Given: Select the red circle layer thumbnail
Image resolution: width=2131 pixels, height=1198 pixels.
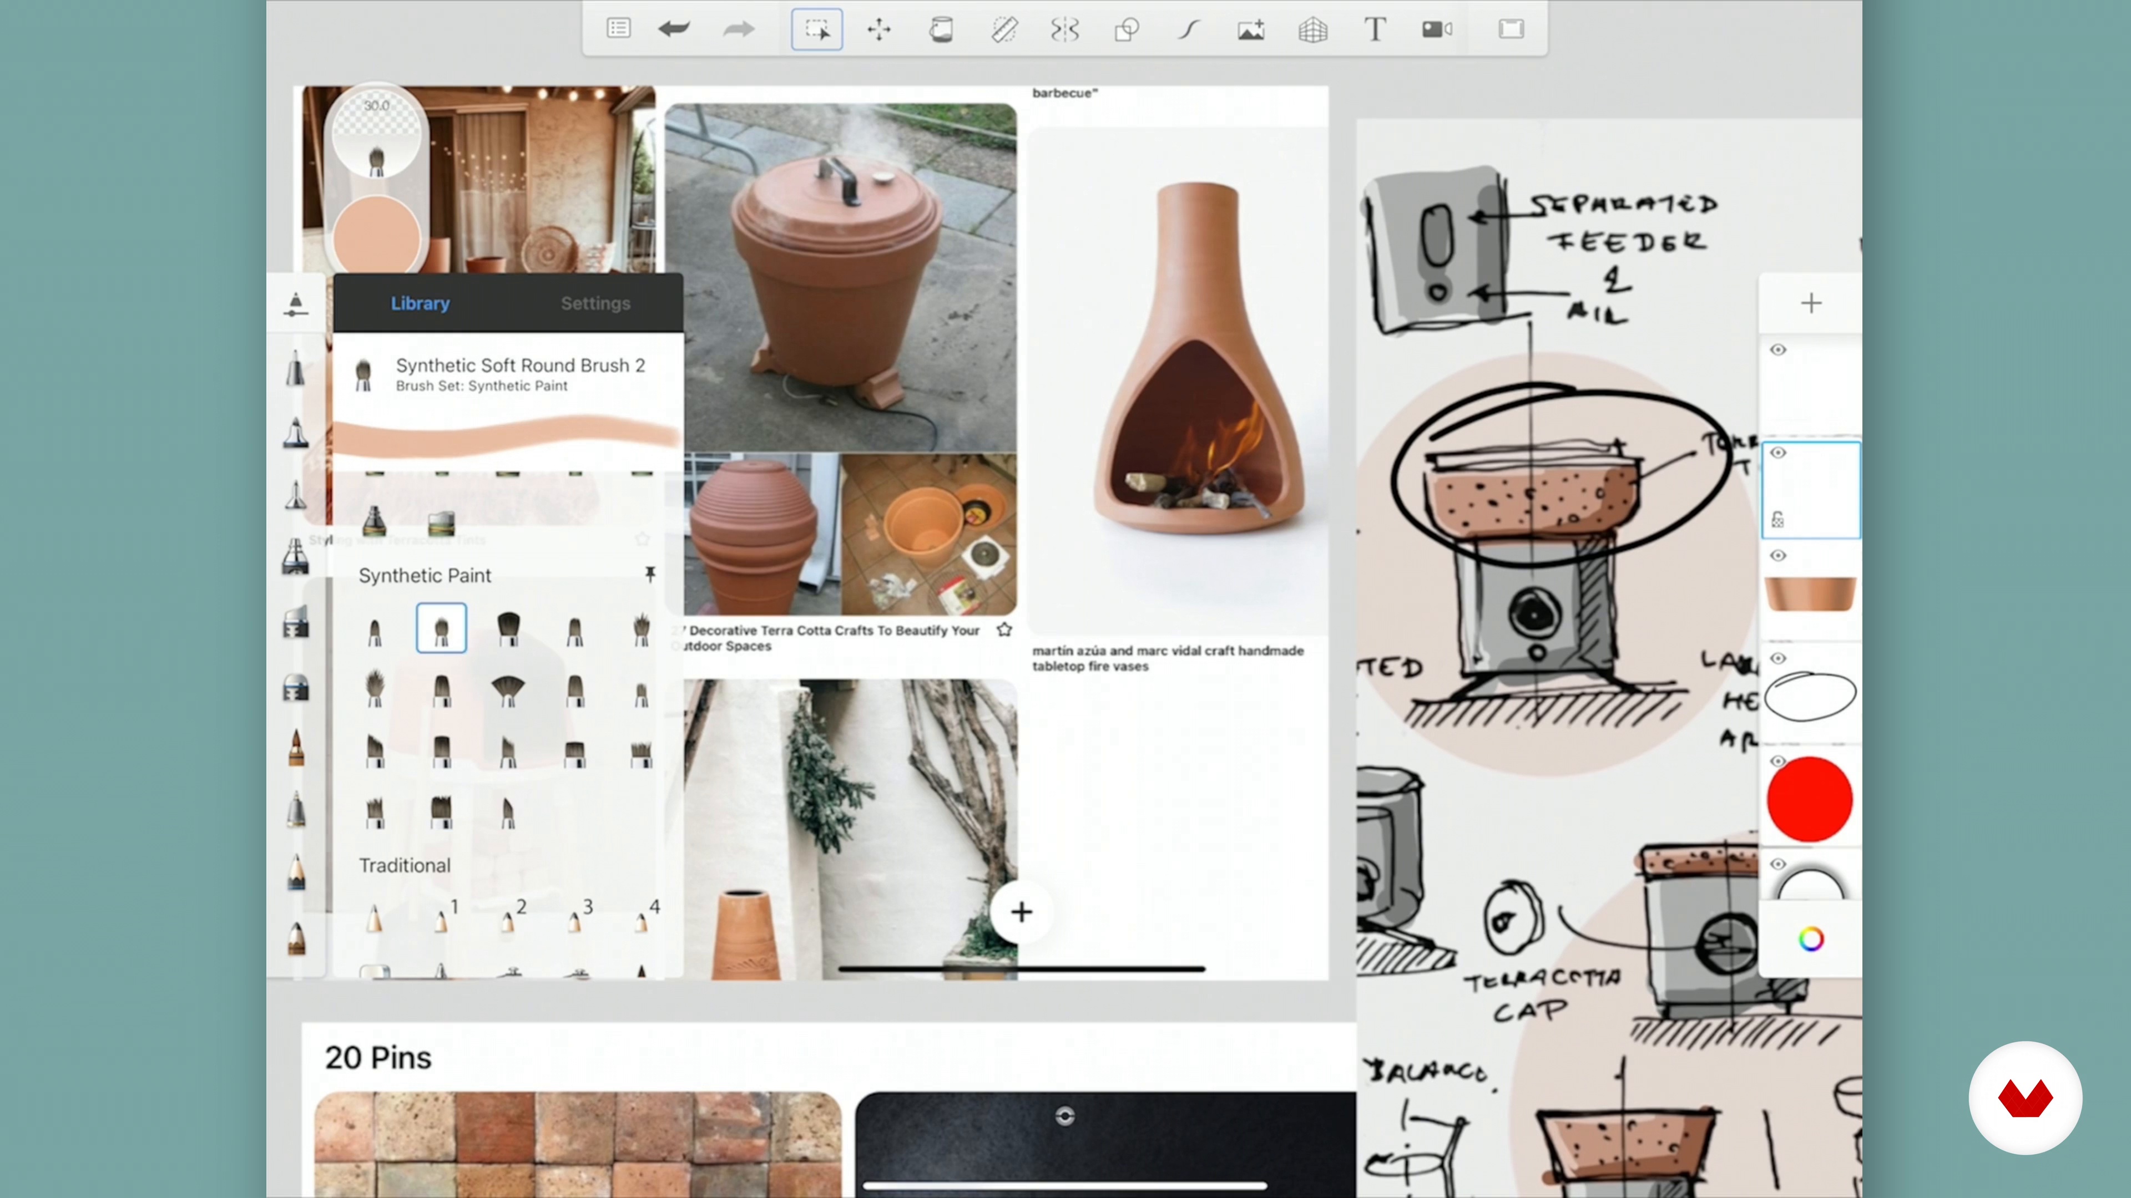Looking at the screenshot, I should pyautogui.click(x=1809, y=799).
